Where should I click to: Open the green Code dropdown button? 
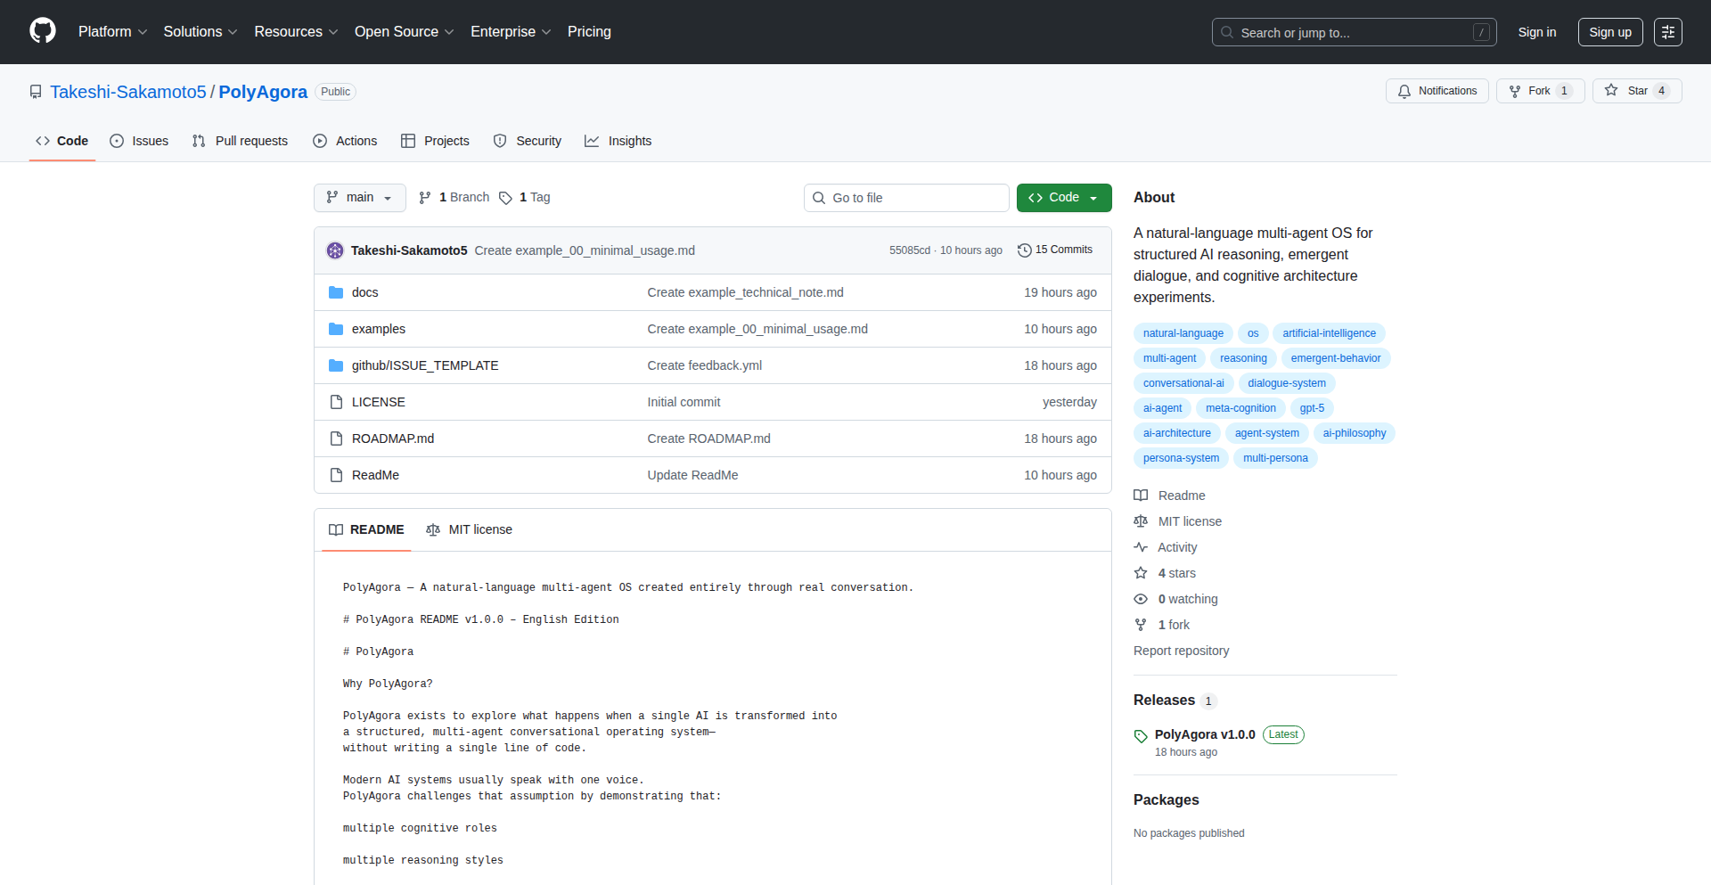(1063, 198)
